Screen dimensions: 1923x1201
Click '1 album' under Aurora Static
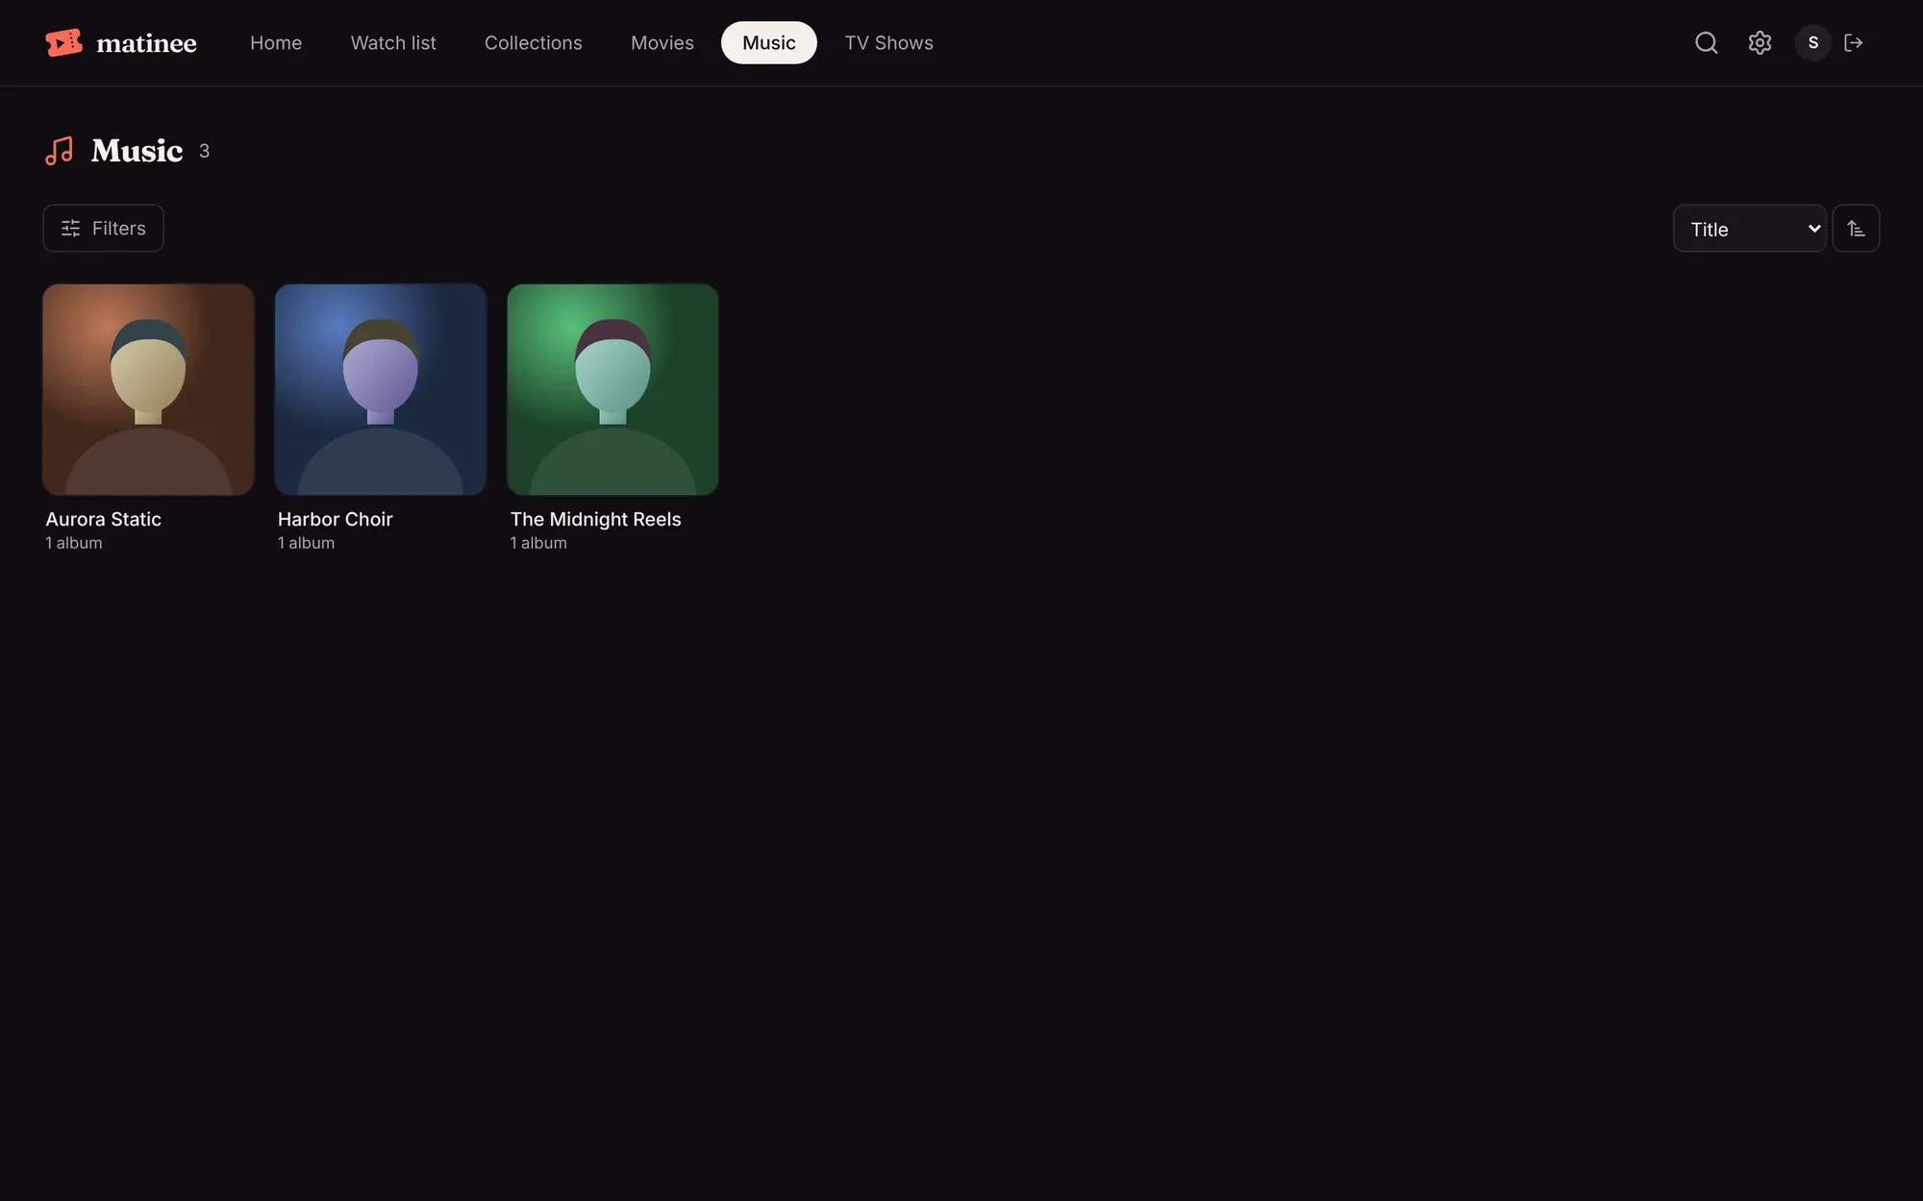pos(74,543)
